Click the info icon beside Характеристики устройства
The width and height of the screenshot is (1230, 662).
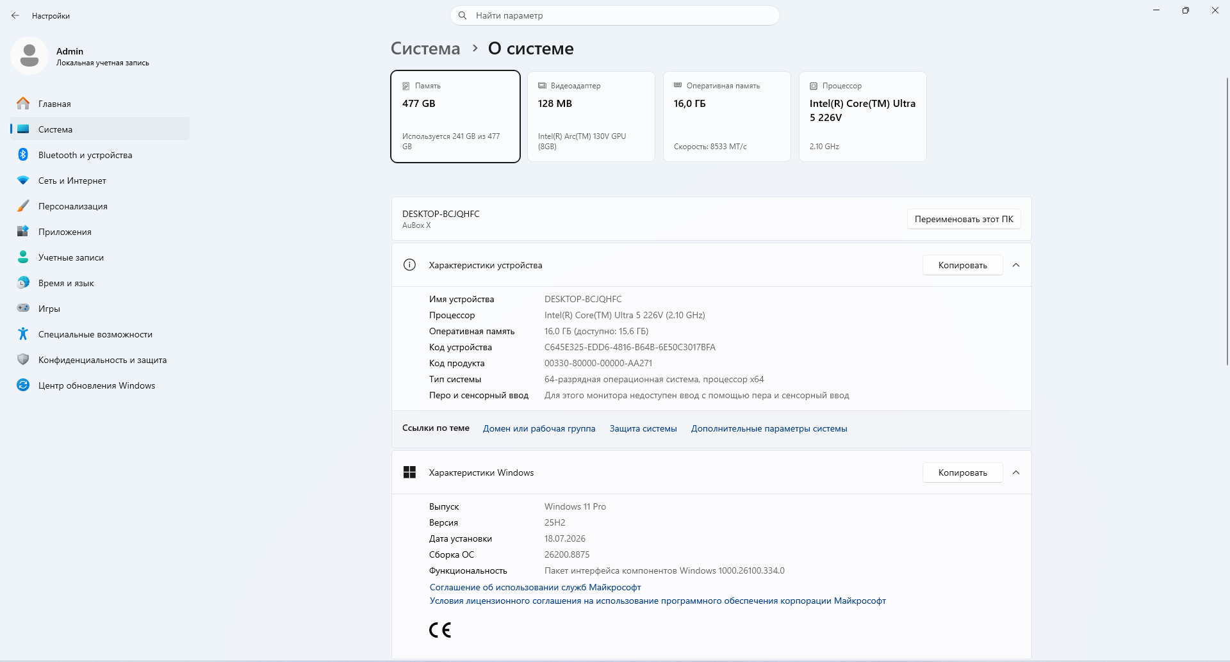(x=410, y=265)
